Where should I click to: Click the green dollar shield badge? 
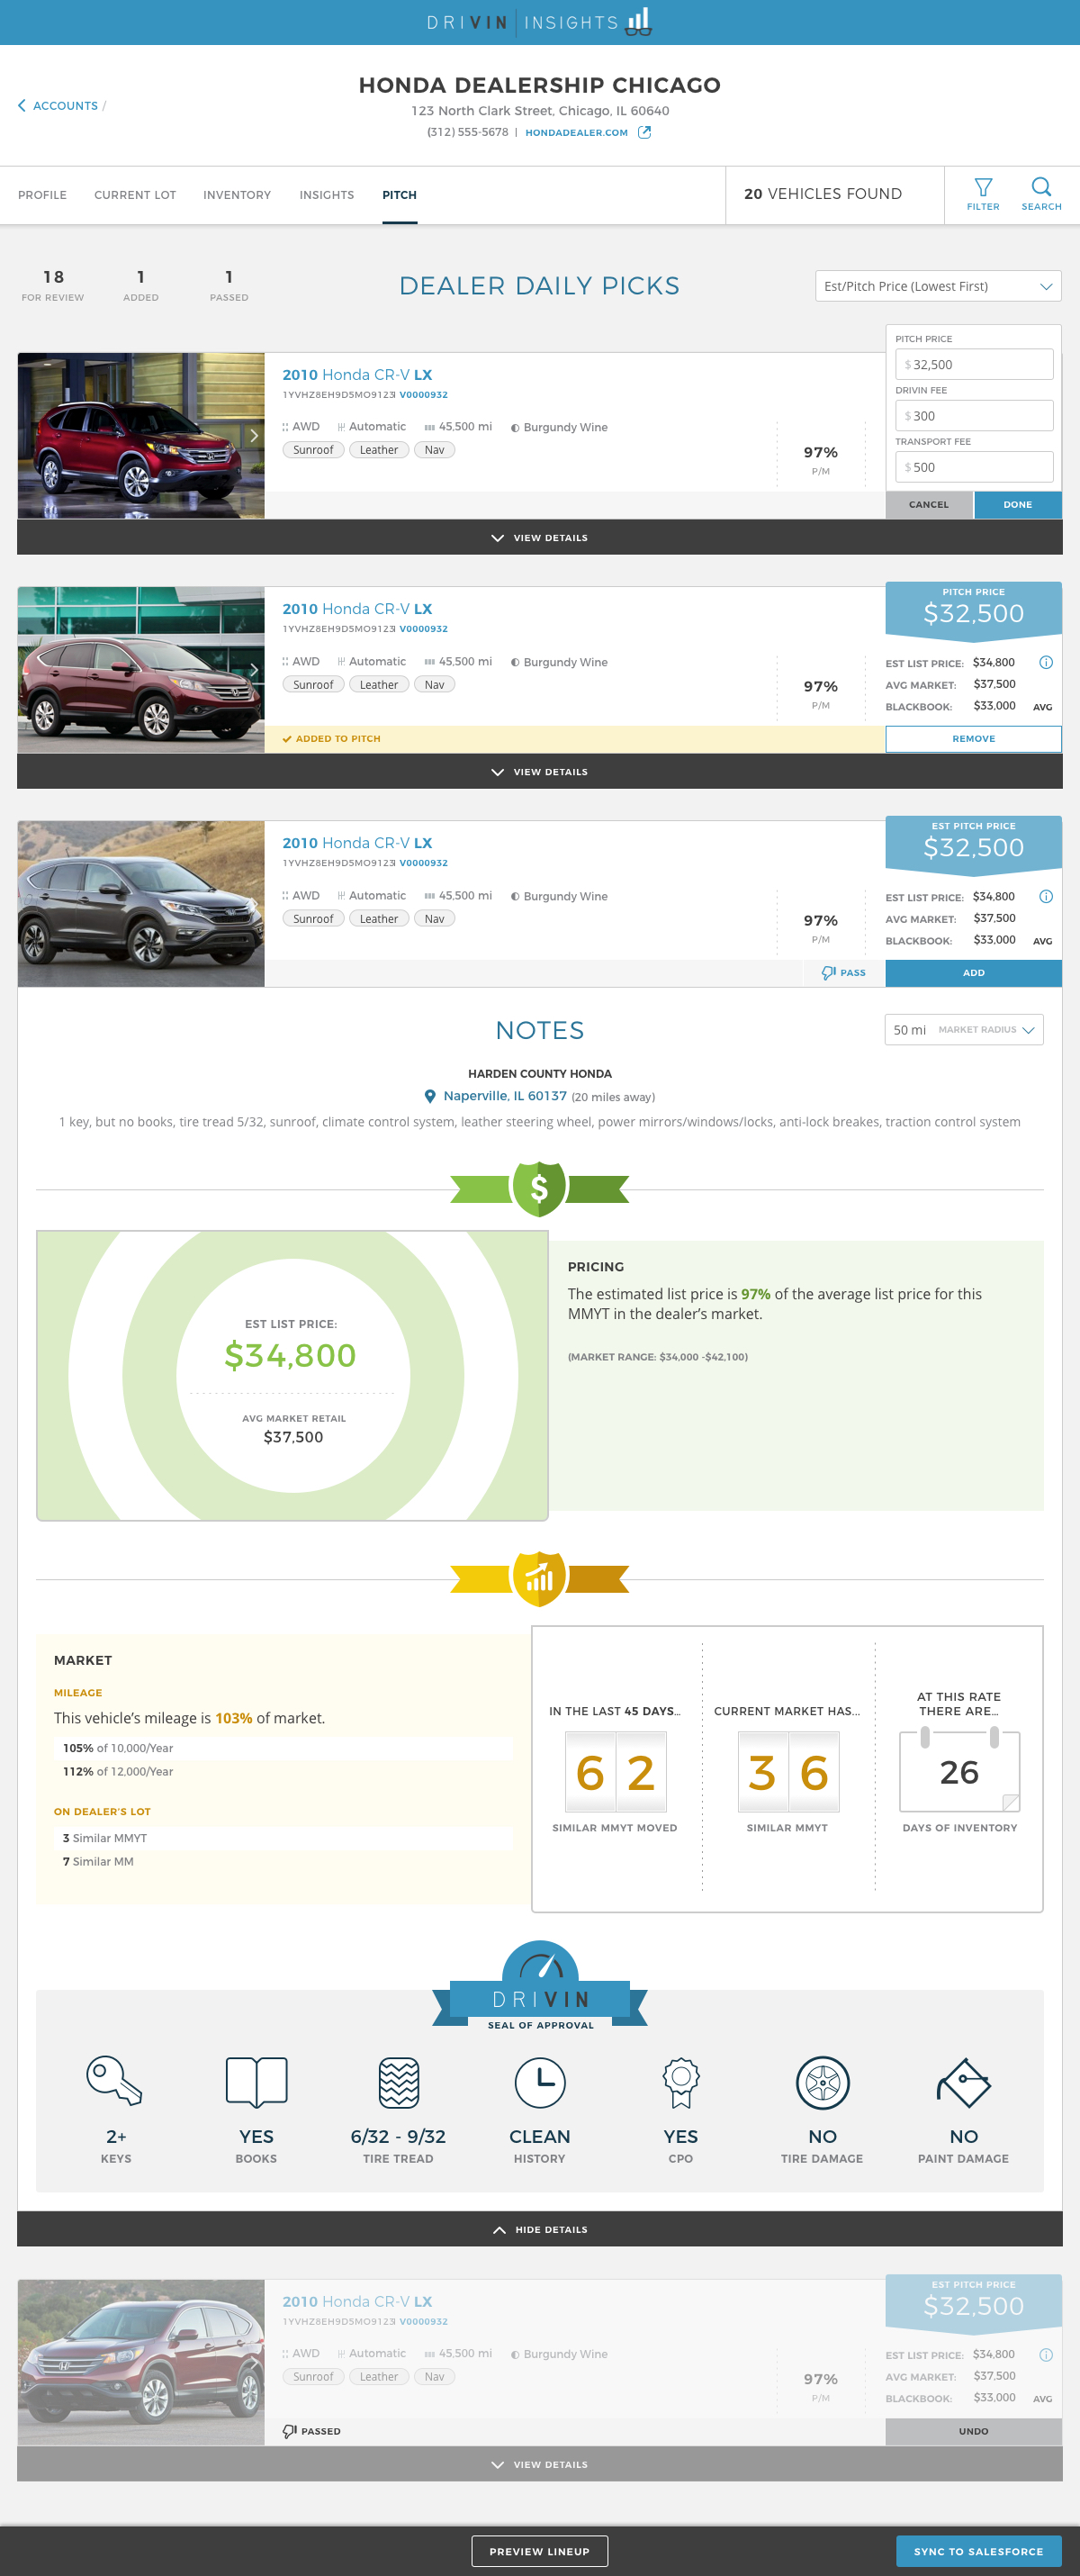tap(539, 1188)
